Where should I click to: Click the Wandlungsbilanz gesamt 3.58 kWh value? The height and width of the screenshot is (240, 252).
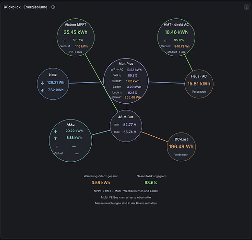(x=101, y=183)
